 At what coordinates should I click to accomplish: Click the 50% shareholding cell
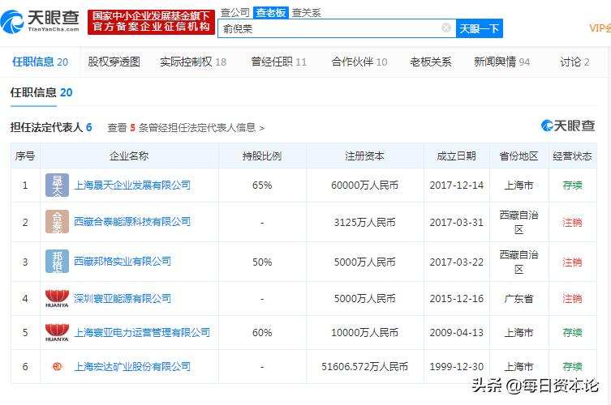click(x=262, y=262)
